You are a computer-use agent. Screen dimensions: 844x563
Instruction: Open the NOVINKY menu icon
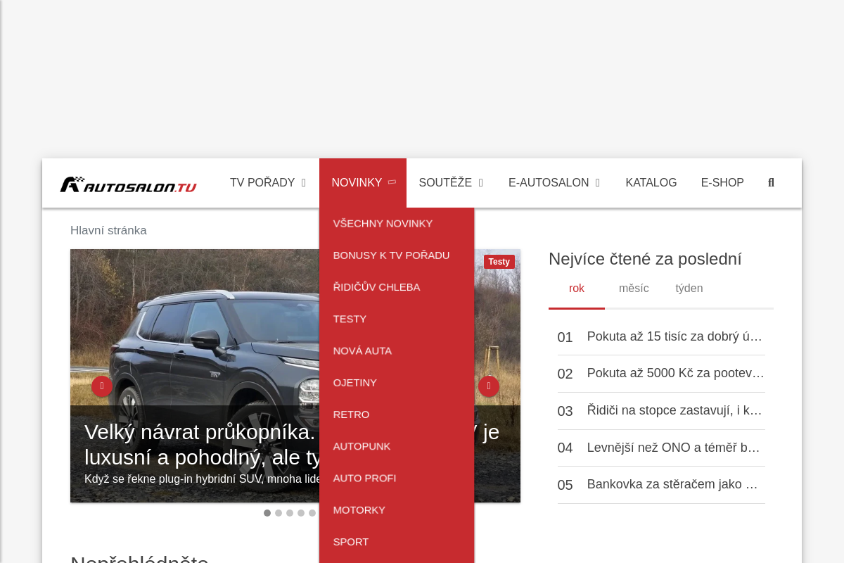(392, 182)
